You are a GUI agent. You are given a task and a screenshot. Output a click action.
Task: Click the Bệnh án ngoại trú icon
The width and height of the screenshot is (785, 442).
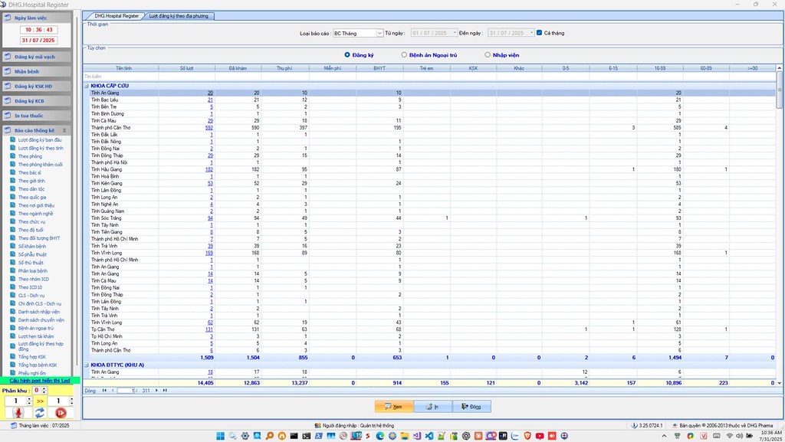13,328
